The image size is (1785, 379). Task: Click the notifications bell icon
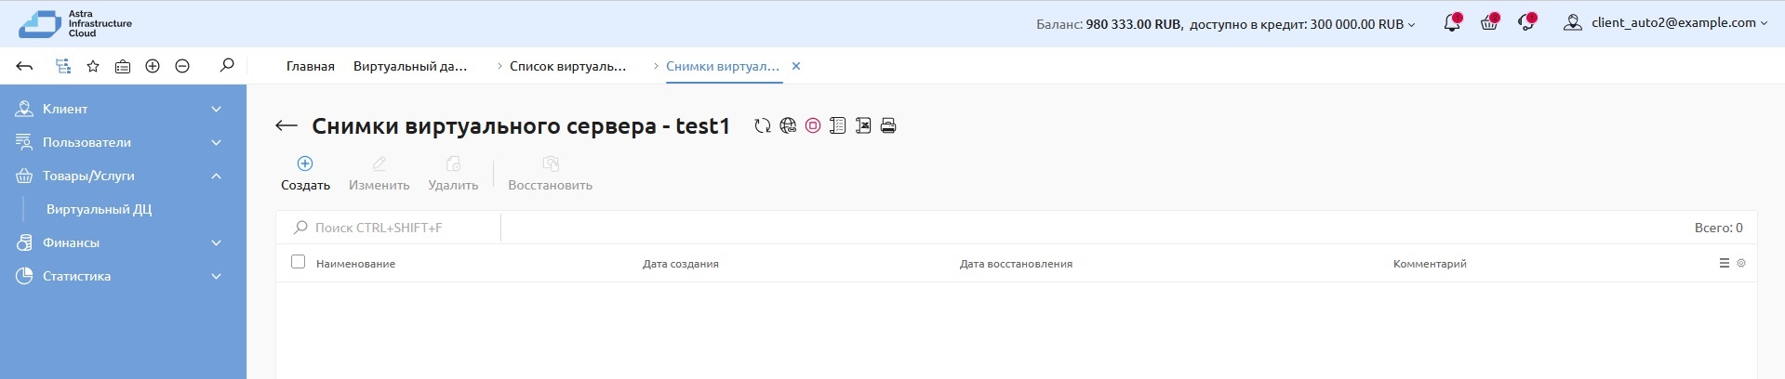1451,23
